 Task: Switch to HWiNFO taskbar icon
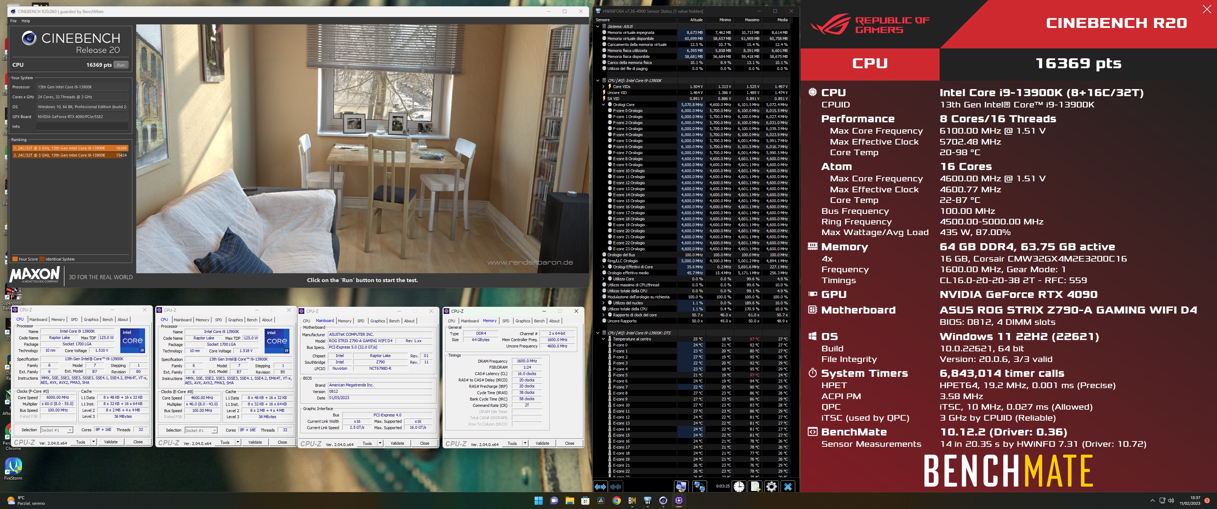[x=647, y=501]
